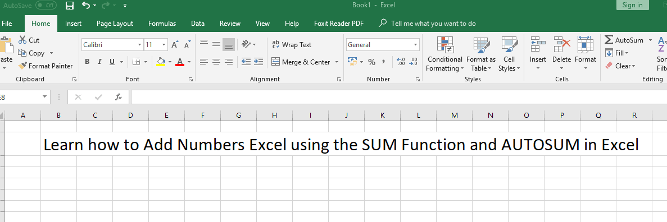Expand the Name Box dropdown arrow

click(x=44, y=97)
